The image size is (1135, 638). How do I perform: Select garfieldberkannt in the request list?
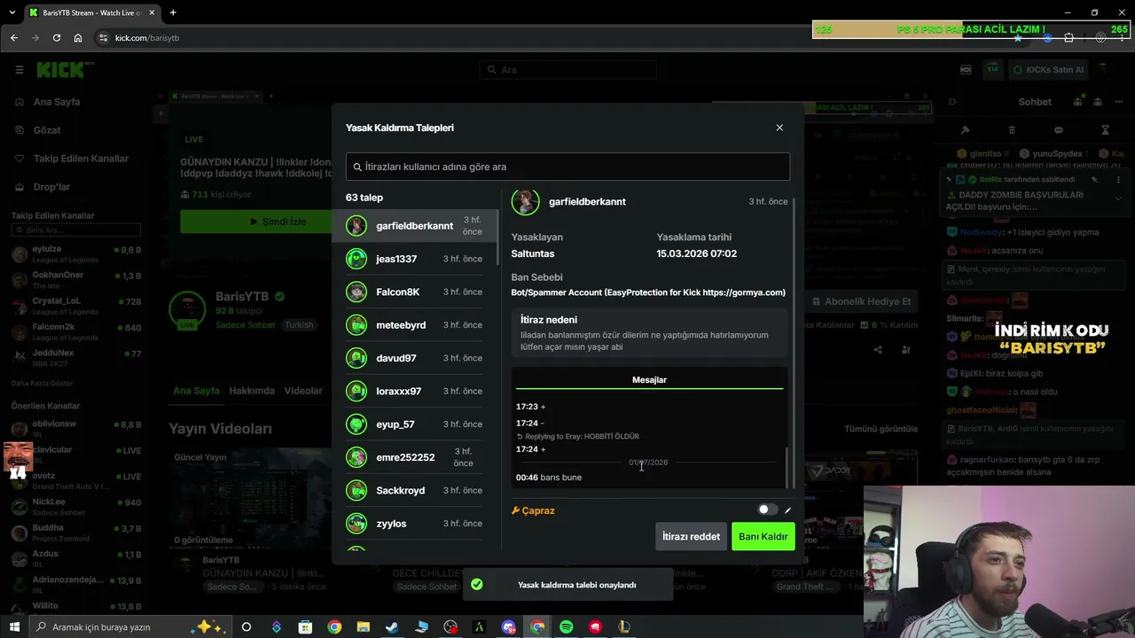(x=415, y=226)
